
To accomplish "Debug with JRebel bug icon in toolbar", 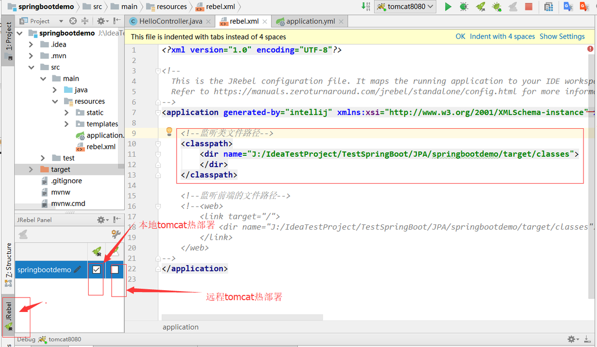I will (496, 7).
